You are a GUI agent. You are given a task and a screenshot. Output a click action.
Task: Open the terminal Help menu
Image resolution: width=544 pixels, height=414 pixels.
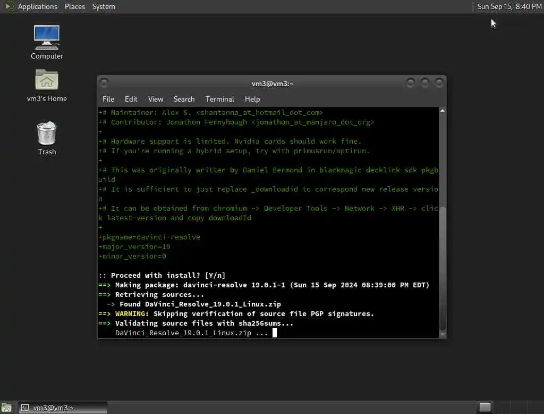(x=252, y=99)
